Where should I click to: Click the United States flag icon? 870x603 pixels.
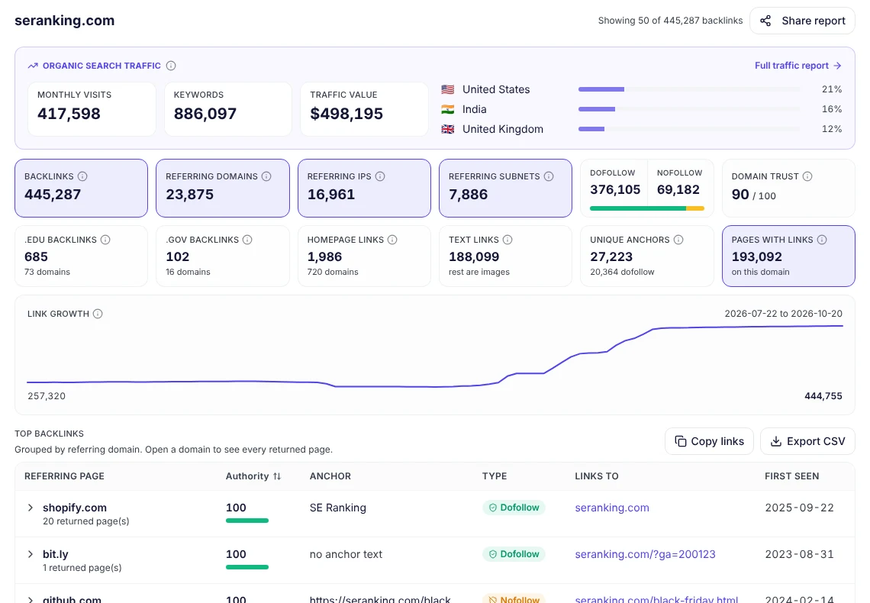coord(448,89)
